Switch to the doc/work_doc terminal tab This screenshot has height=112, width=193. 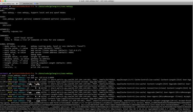pyautogui.click(x=29, y=4)
